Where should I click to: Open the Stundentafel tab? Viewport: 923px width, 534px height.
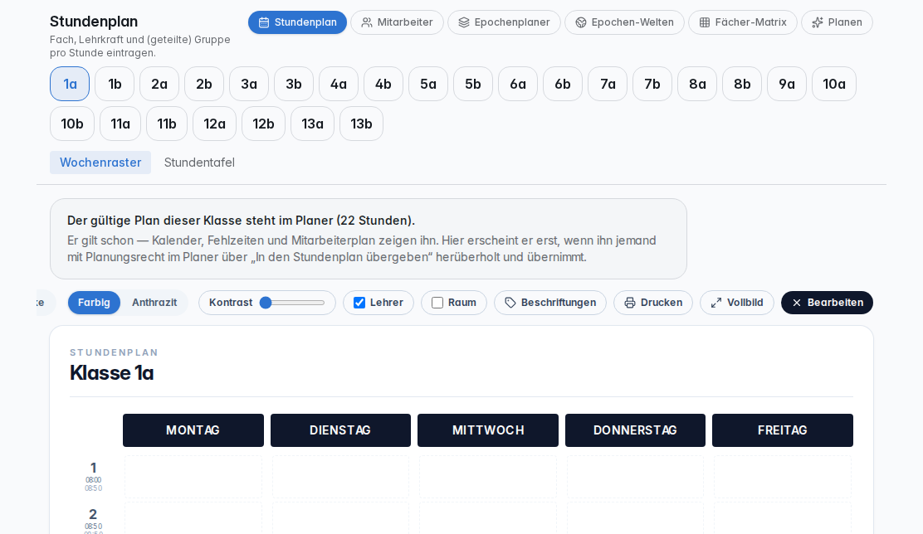coord(199,163)
